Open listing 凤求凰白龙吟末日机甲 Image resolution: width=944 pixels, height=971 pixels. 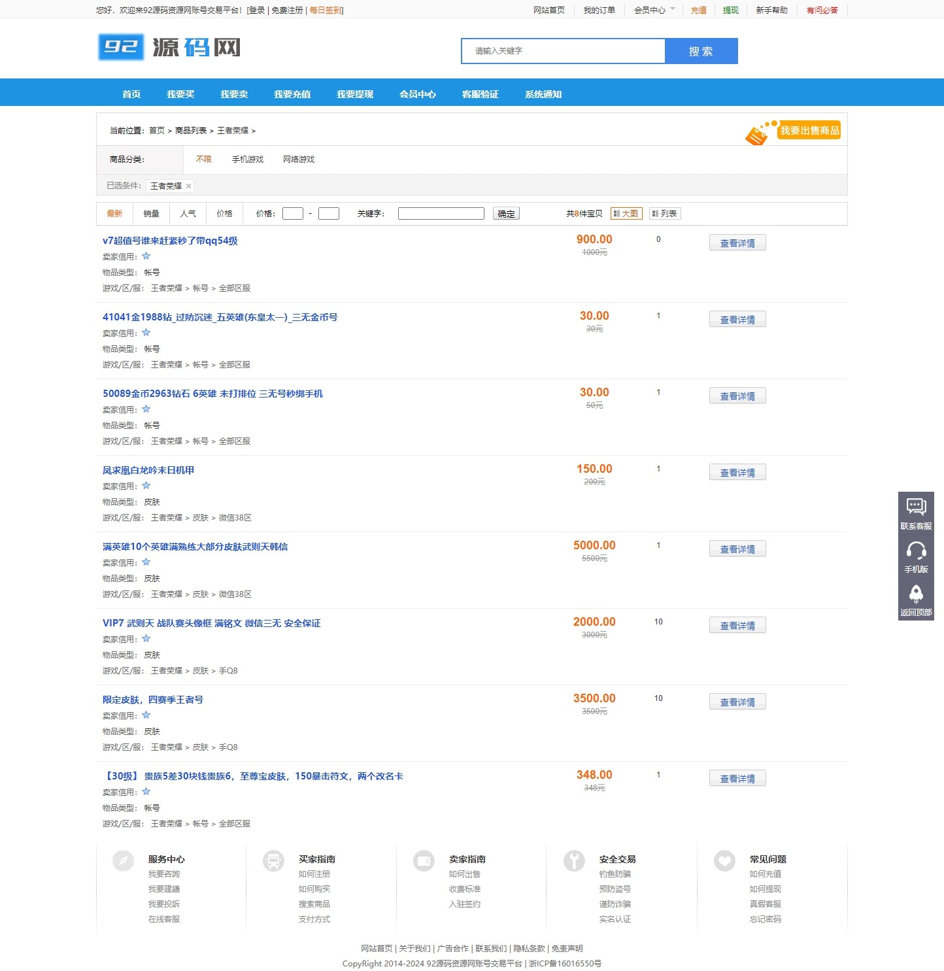pos(148,470)
